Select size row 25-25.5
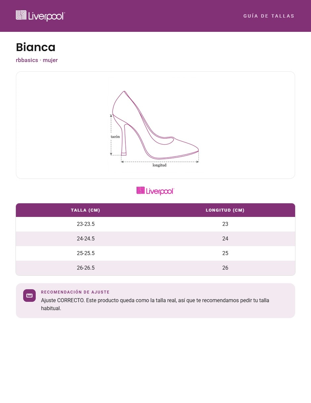 tap(155, 253)
